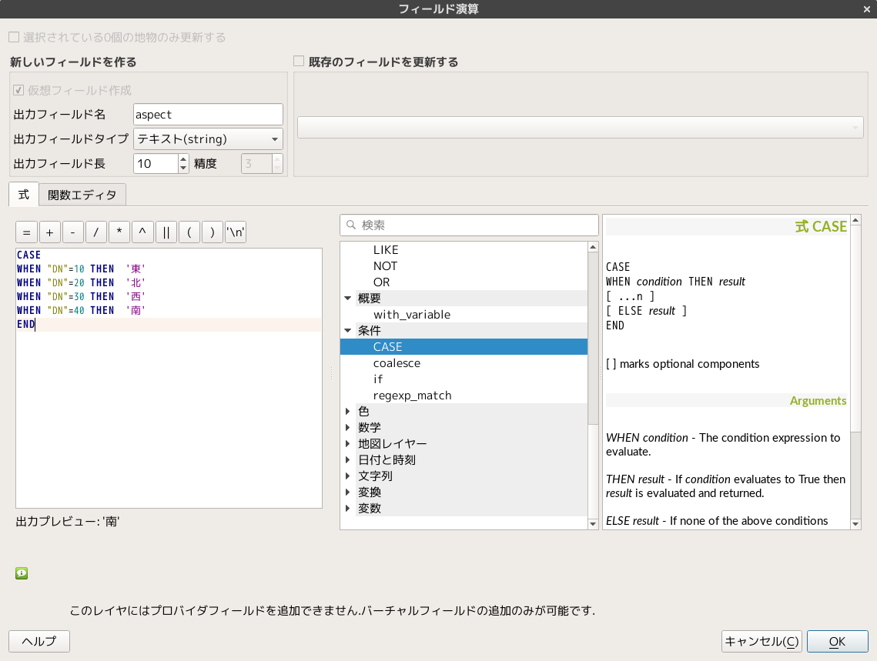The image size is (877, 661).
Task: Click the output field name input
Action: [208, 115]
